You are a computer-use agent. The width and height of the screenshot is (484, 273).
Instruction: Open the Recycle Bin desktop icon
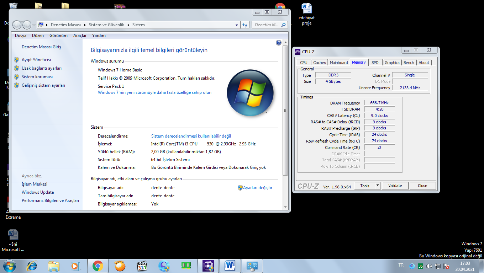click(x=14, y=6)
